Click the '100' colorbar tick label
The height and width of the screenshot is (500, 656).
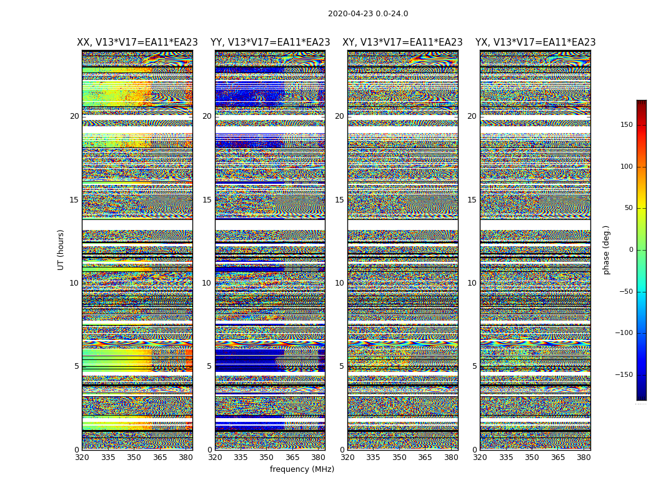[x=627, y=166]
